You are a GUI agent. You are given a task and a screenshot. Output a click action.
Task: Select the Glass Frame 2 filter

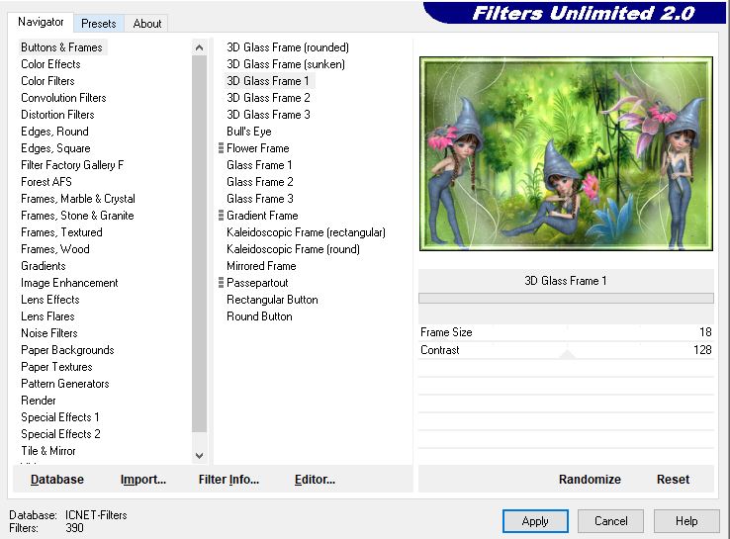pyautogui.click(x=260, y=182)
